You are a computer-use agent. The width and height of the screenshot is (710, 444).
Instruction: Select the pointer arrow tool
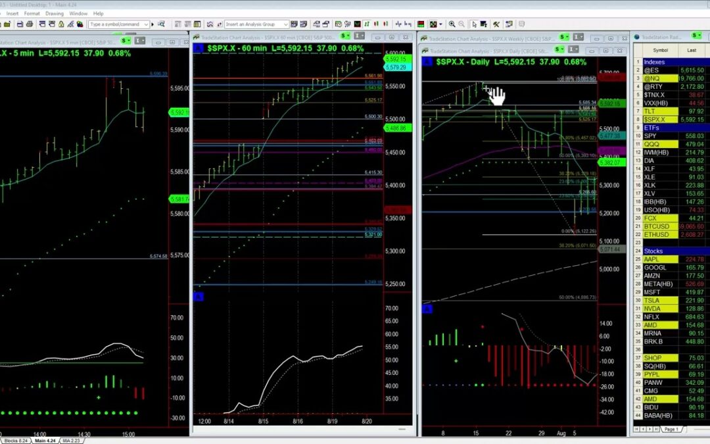[474, 24]
